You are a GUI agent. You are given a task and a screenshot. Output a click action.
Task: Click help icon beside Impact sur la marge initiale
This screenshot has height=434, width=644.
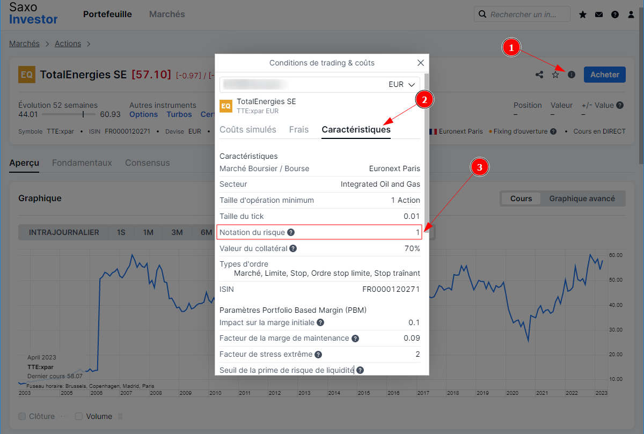pos(320,322)
